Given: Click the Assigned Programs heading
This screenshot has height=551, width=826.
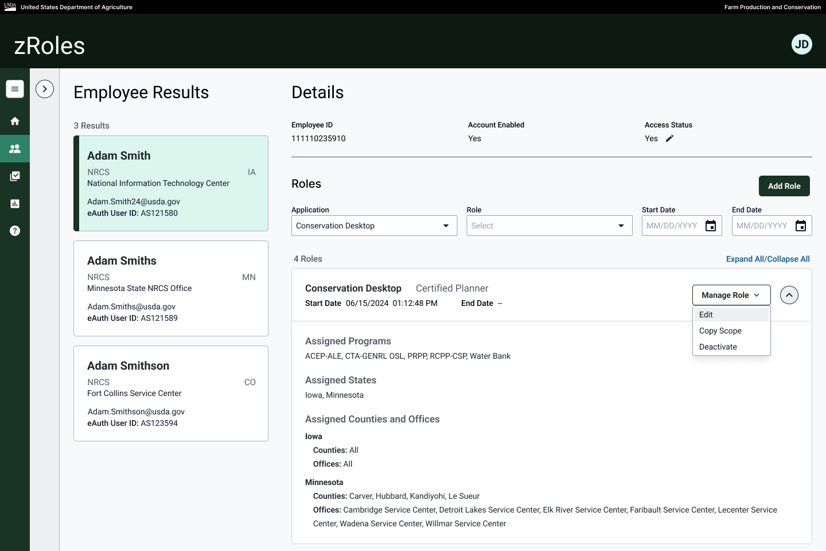Looking at the screenshot, I should [348, 341].
